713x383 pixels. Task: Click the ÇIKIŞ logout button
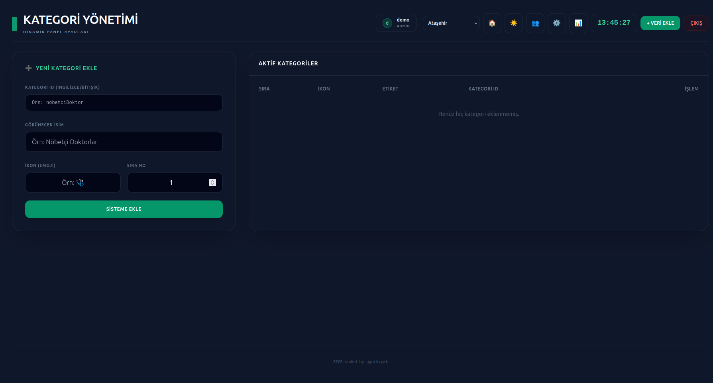(696, 23)
